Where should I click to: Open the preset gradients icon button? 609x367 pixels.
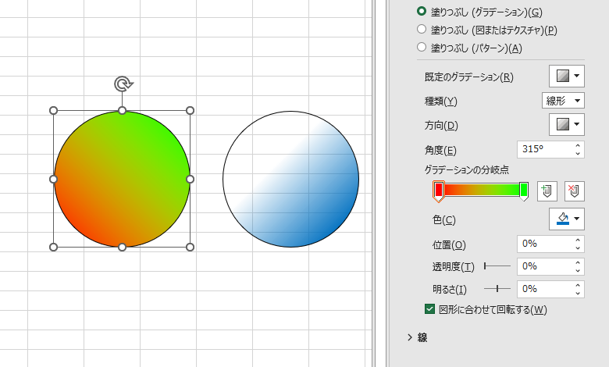point(567,76)
